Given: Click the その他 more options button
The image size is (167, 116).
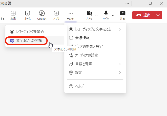Looking at the screenshot, I should [71, 15].
